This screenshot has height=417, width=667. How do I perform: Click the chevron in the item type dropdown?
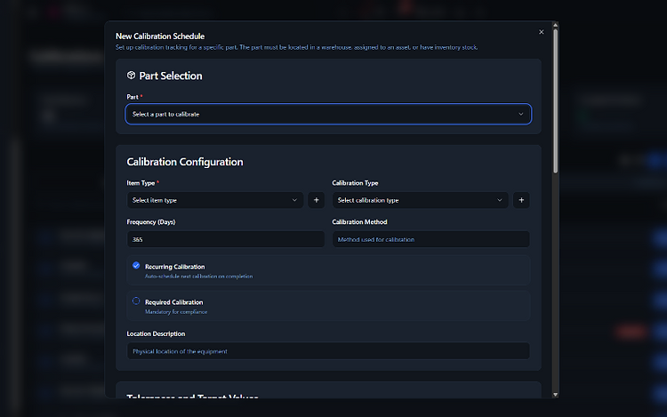click(294, 200)
